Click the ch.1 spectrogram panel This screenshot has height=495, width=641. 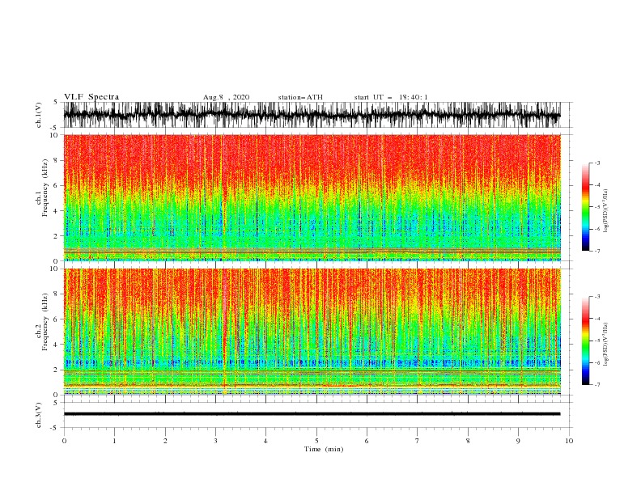312,197
